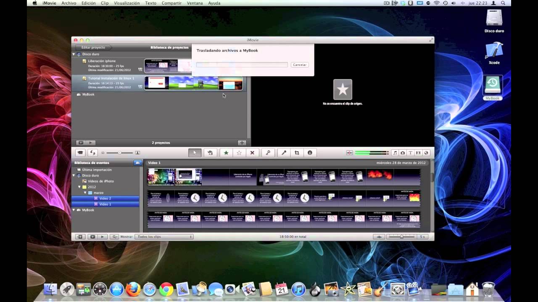This screenshot has width=538, height=302.
Task: Add selection to project tool
Action: tap(210, 153)
